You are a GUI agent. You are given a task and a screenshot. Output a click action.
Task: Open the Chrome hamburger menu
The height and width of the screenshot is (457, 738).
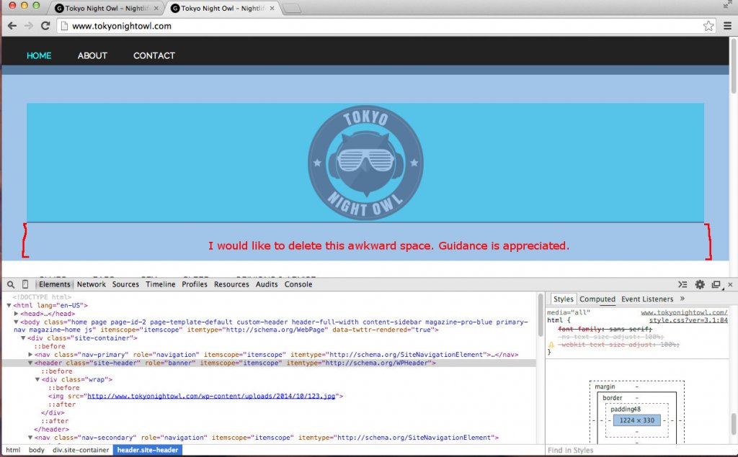coord(727,26)
